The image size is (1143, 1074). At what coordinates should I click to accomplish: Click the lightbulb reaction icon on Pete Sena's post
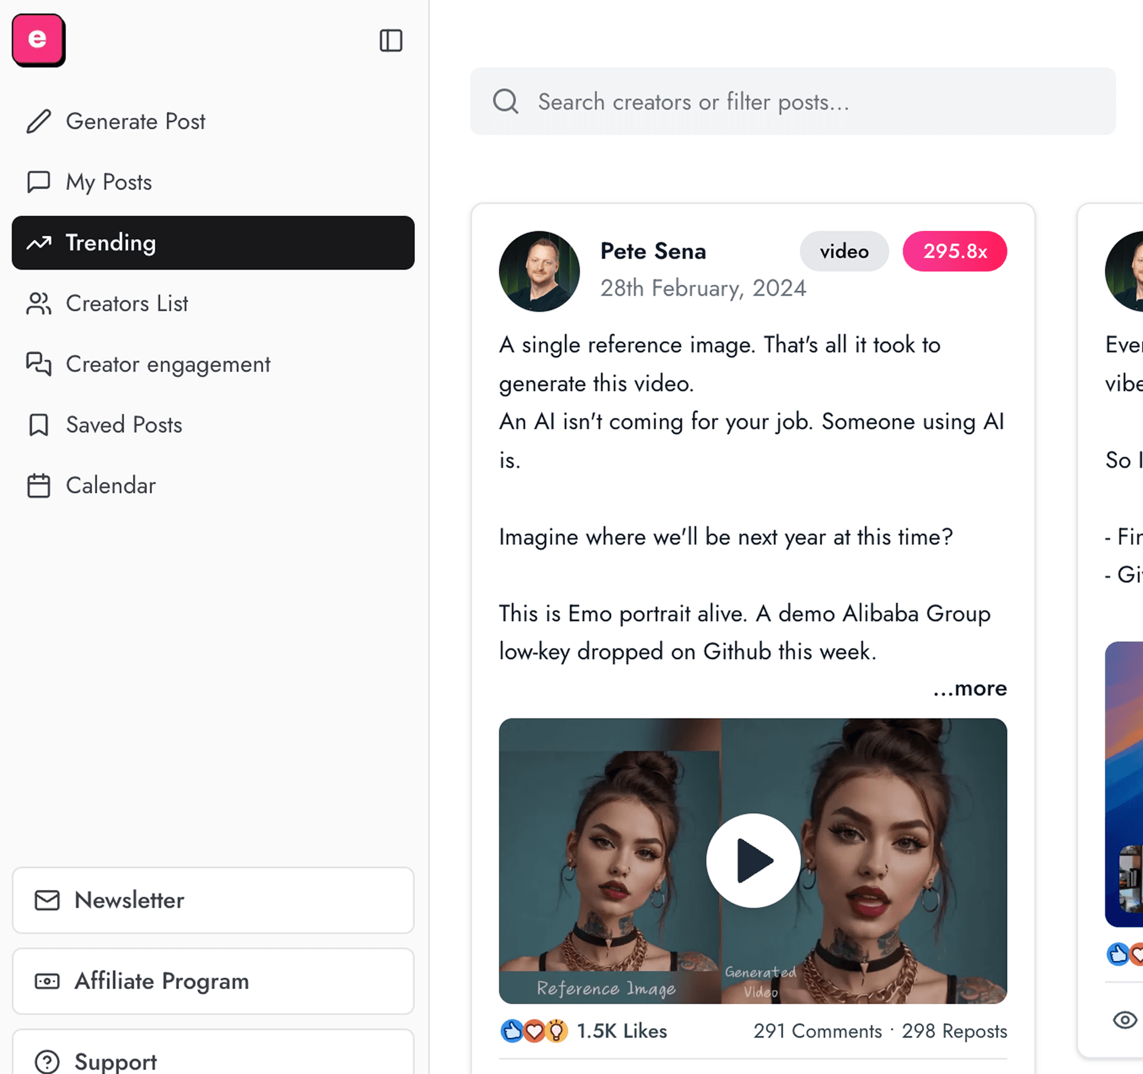(556, 1031)
